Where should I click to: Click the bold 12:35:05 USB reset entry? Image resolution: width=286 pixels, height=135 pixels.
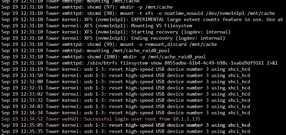click(x=126, y=125)
